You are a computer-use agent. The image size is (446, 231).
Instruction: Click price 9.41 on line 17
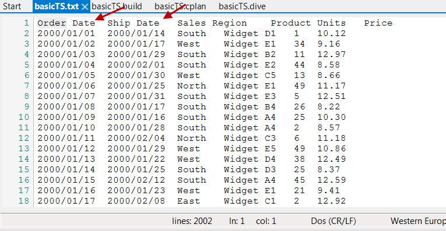pyautogui.click(x=329, y=190)
